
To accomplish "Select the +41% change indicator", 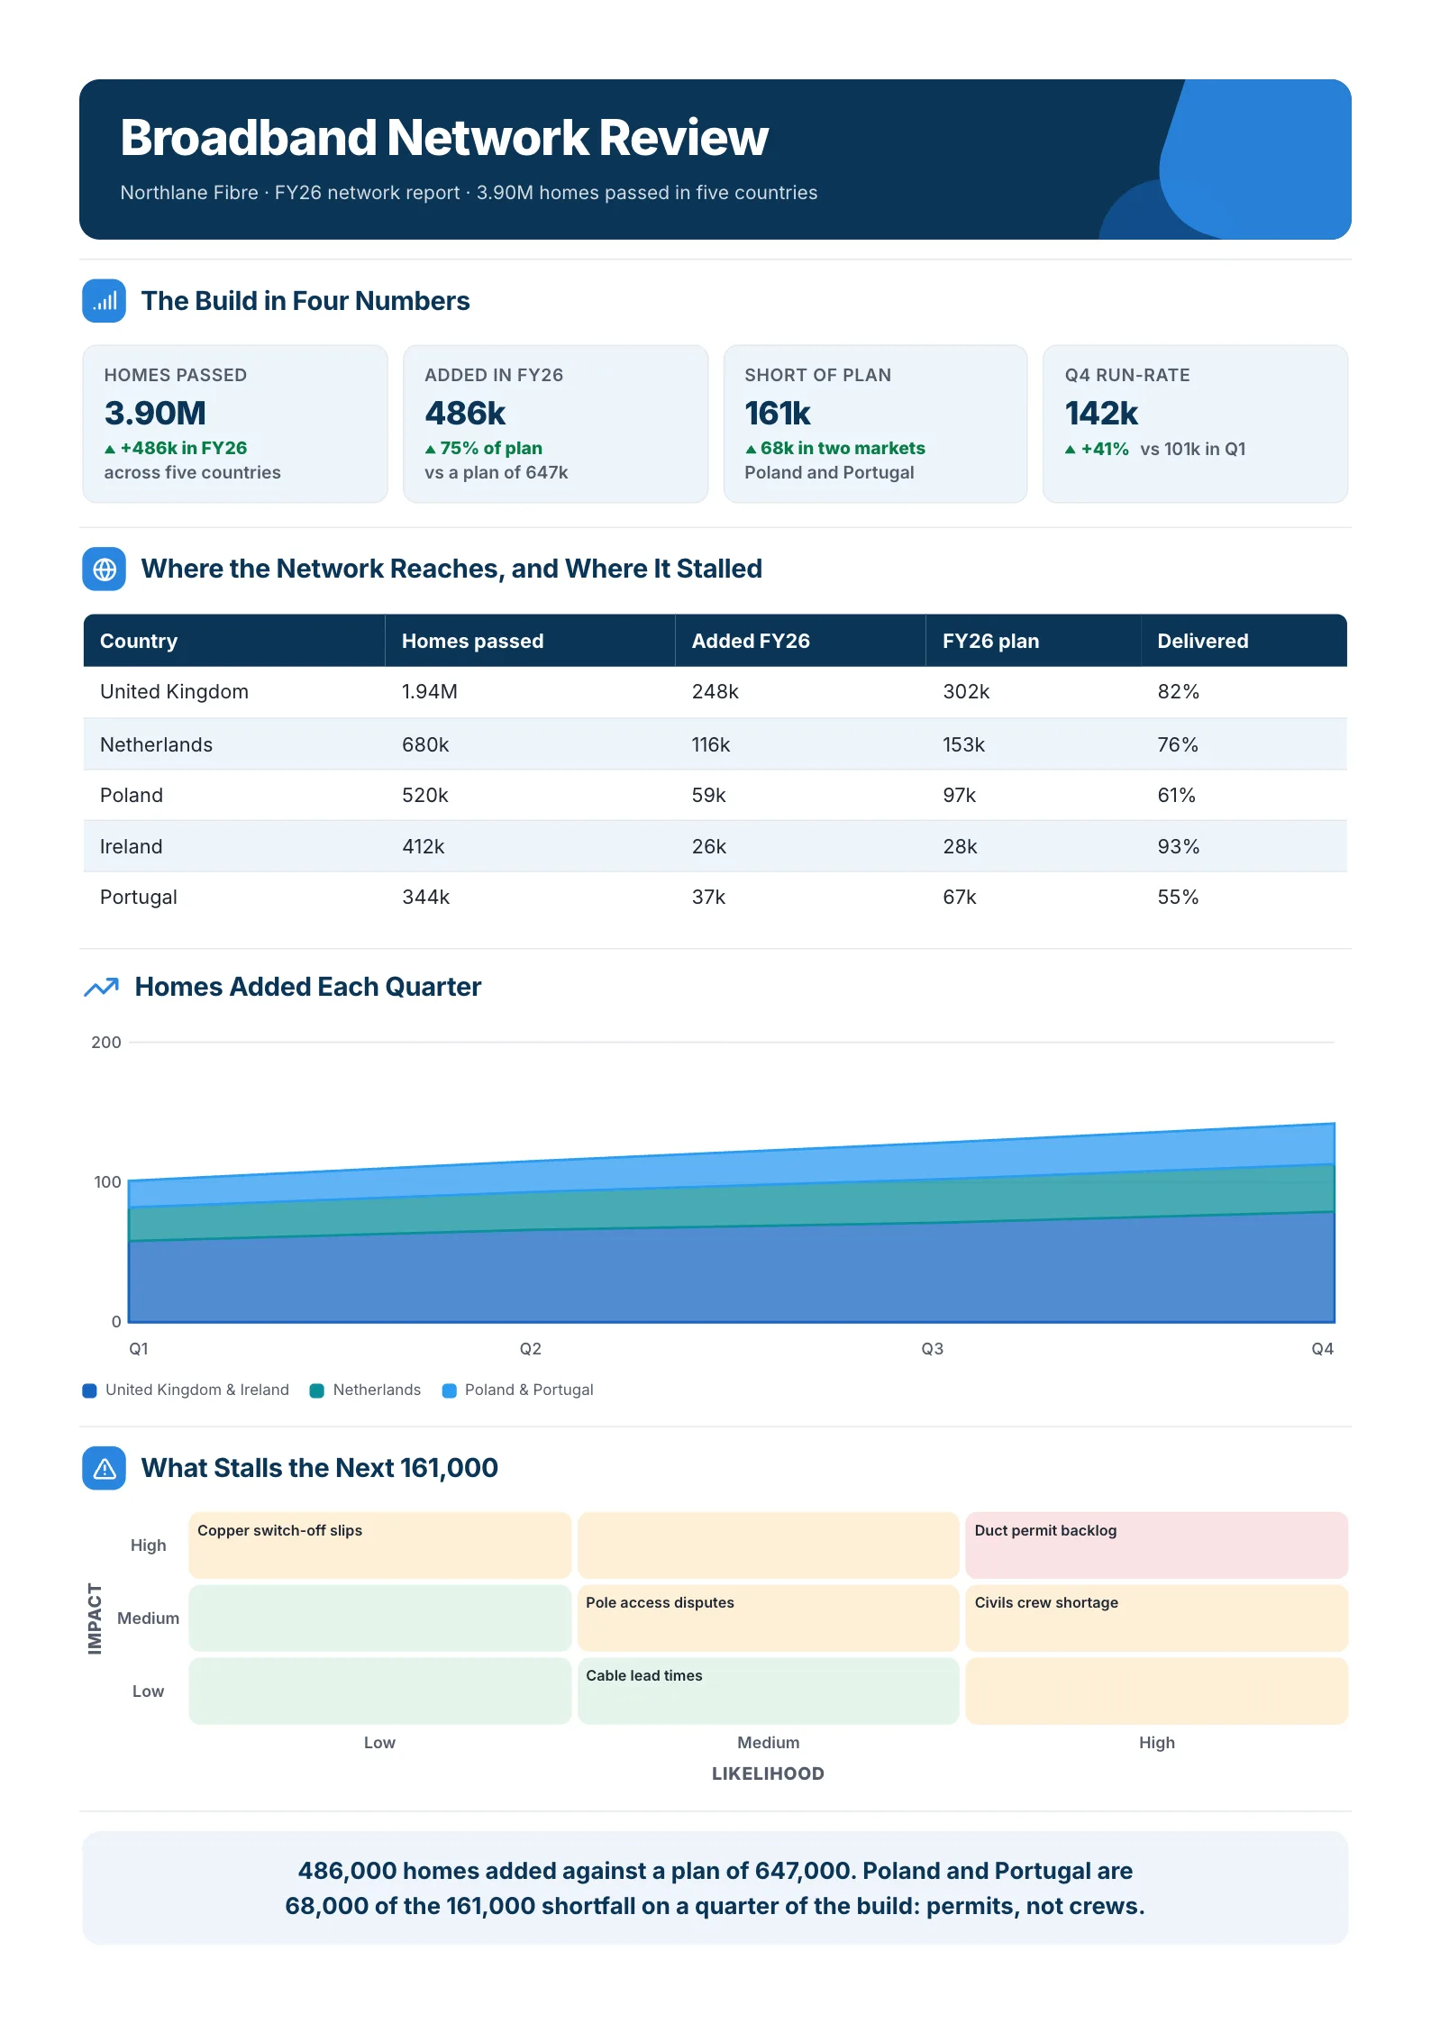I will pyautogui.click(x=1097, y=449).
